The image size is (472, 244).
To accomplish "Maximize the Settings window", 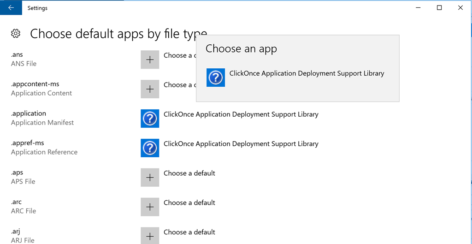I will point(439,8).
